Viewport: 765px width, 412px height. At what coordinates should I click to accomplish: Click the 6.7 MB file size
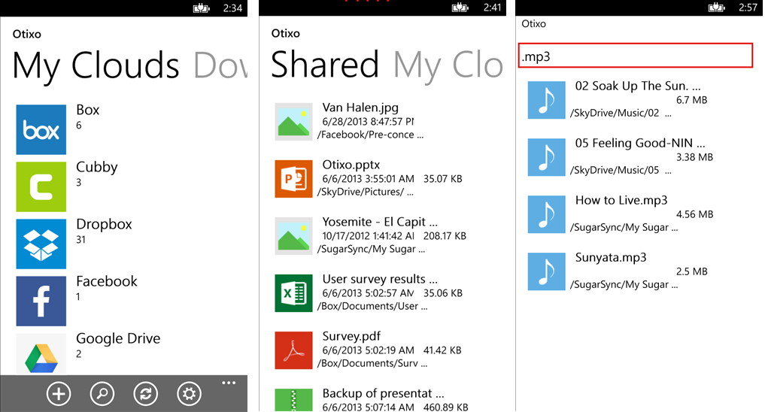pyautogui.click(x=691, y=100)
